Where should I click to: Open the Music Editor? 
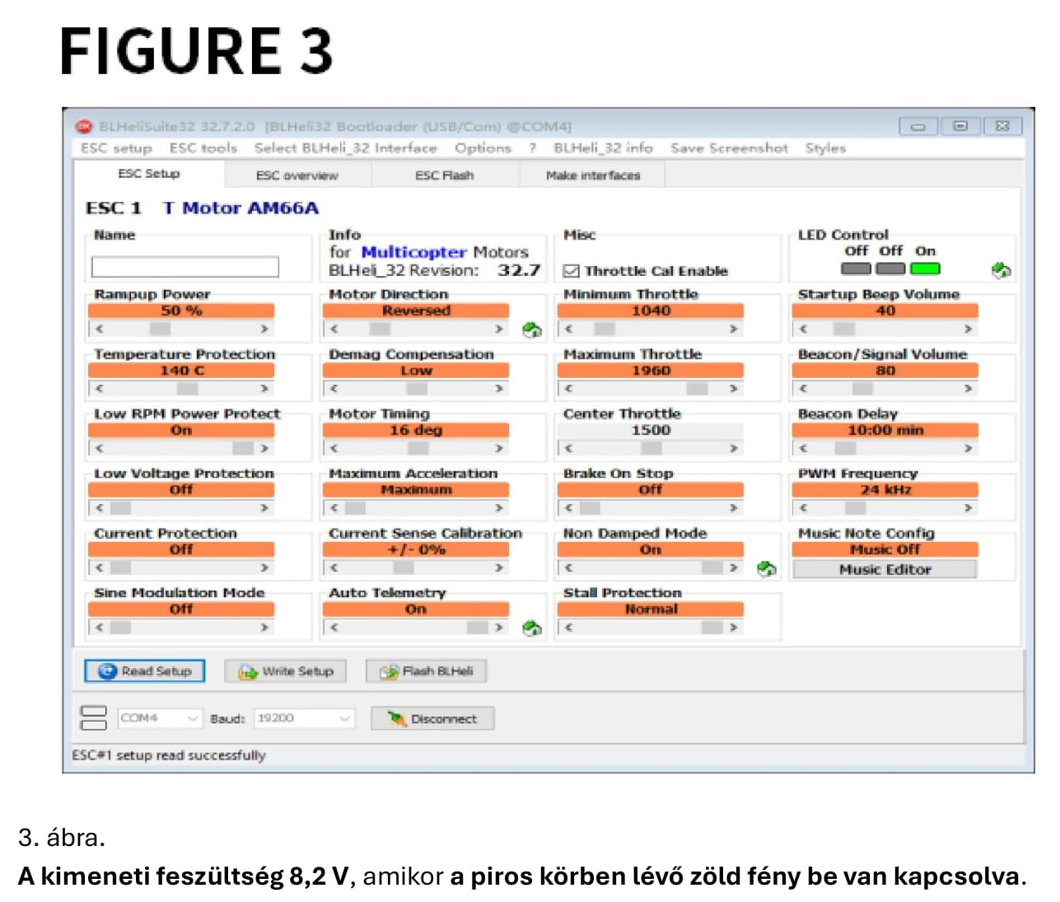click(x=885, y=569)
